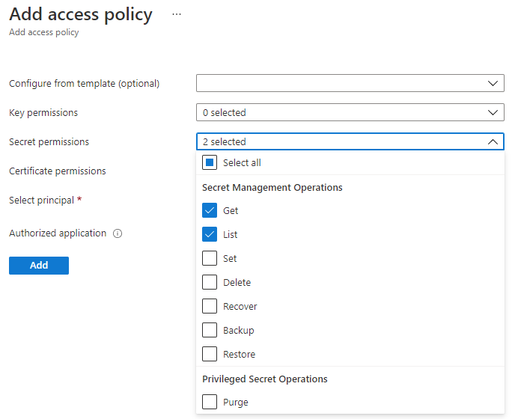Click the Secret permissions label

click(x=49, y=141)
